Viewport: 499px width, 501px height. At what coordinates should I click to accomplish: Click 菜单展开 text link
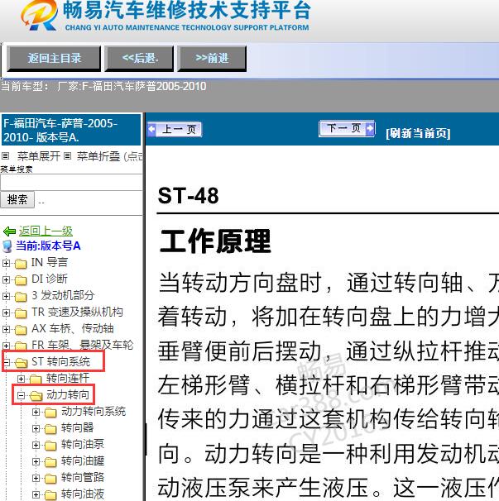pos(38,156)
